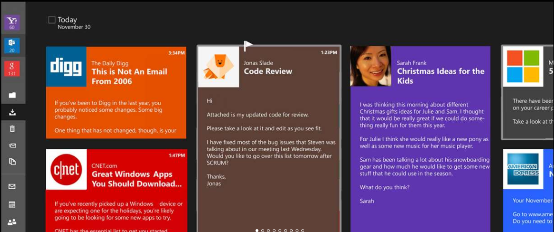Click 'Thanks, Jonas' signature text
The width and height of the screenshot is (554, 232).
[x=216, y=180]
